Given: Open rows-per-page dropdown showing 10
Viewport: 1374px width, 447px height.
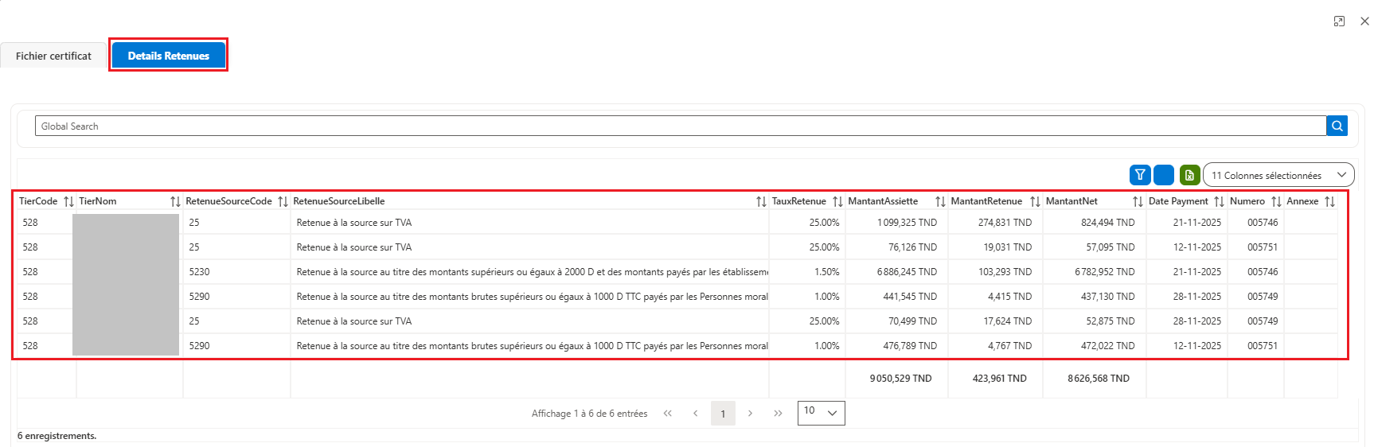Looking at the screenshot, I should coord(821,413).
